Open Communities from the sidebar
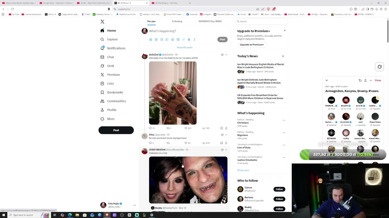This screenshot has height=218, width=389. coord(113,101)
